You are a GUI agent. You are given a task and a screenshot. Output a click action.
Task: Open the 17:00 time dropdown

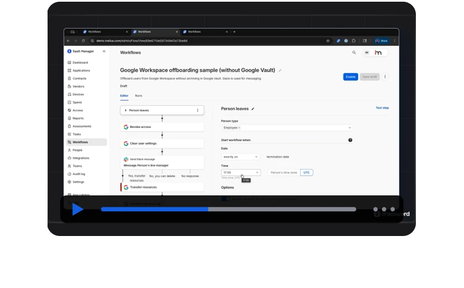click(241, 173)
